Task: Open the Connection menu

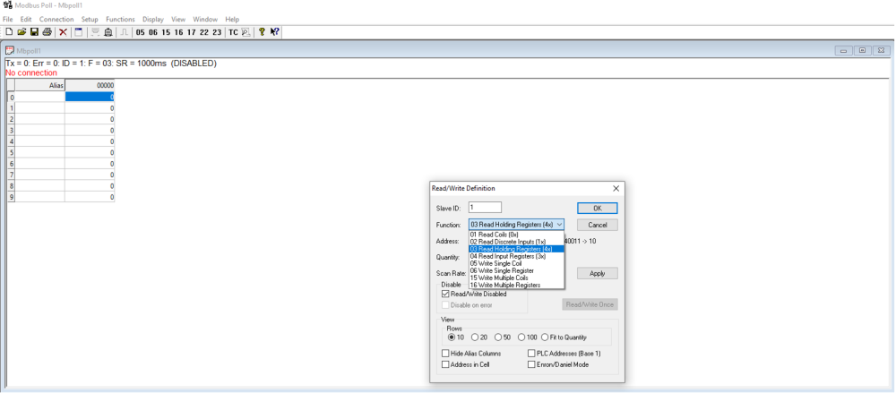Action: [56, 19]
